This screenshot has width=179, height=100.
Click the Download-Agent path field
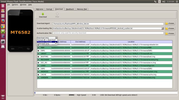pos(108,24)
